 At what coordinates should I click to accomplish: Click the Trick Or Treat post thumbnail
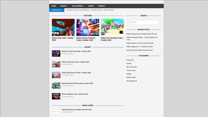56,53
